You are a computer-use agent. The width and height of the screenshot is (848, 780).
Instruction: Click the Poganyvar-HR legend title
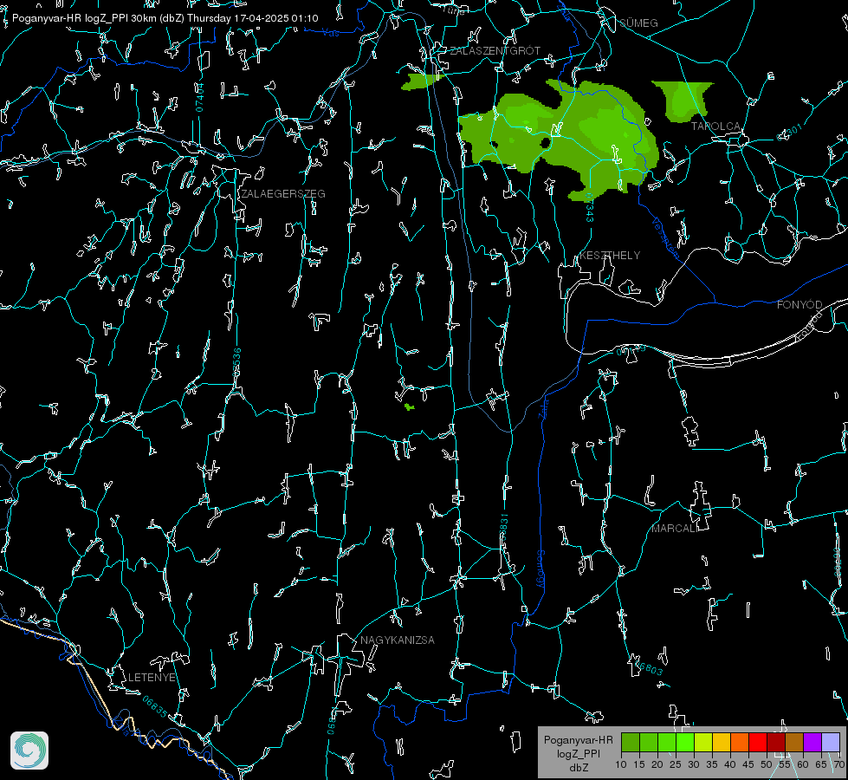click(578, 739)
